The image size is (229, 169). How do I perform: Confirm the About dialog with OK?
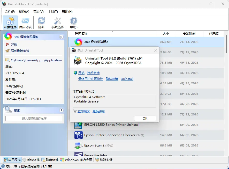tap(145, 119)
